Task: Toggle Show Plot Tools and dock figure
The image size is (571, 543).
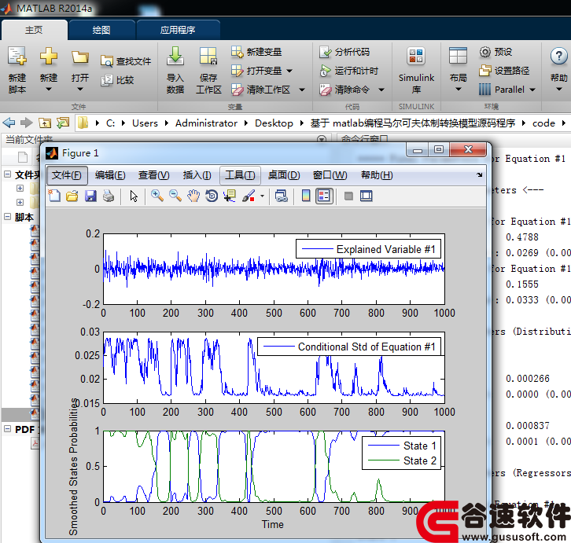Action: pos(367,196)
